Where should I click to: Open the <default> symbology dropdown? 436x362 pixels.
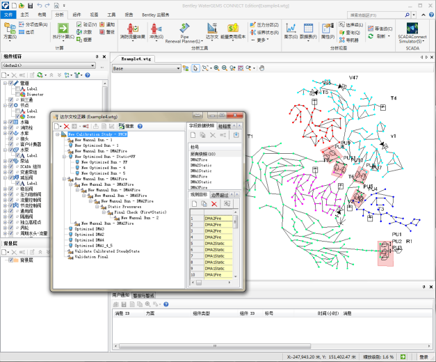click(49, 65)
